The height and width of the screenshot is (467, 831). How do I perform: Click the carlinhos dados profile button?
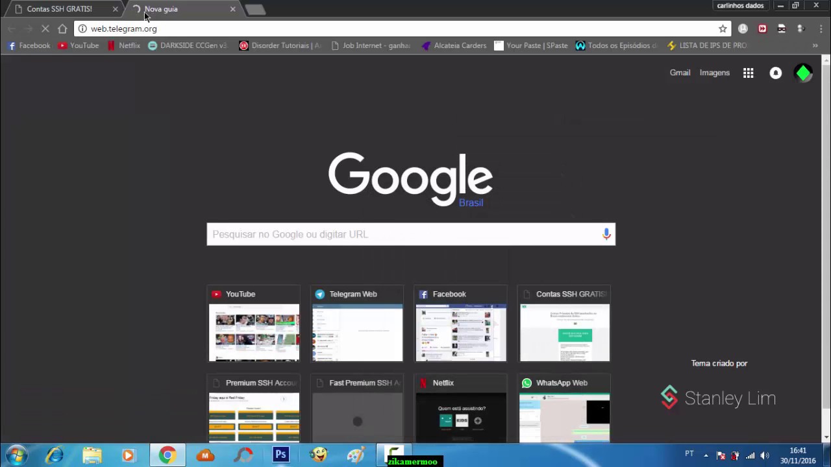(x=740, y=6)
